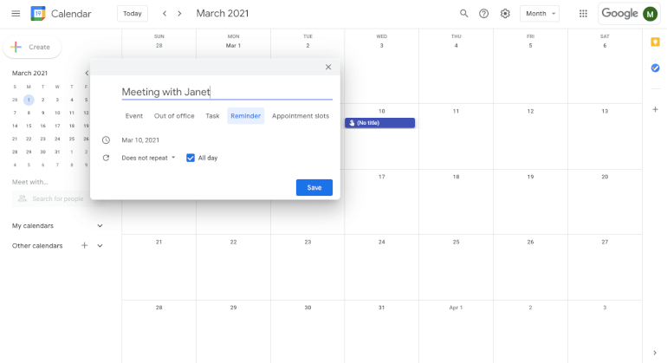Screen dimensions: 667x363
Task: Switch to the Task tab
Action: (x=212, y=116)
